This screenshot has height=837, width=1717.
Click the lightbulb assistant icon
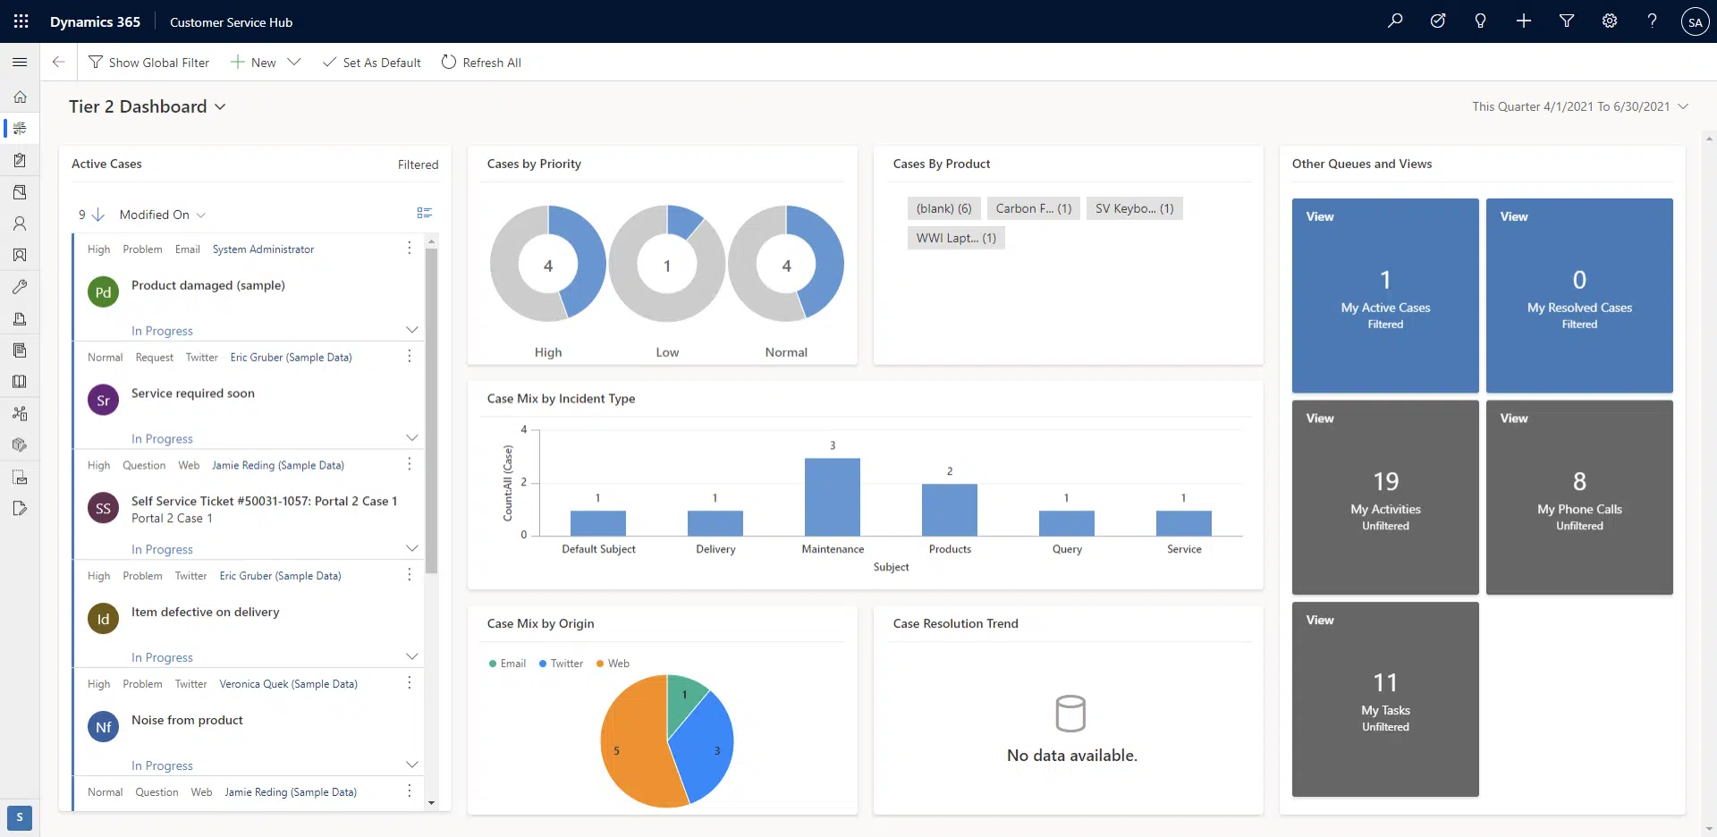[x=1480, y=21]
